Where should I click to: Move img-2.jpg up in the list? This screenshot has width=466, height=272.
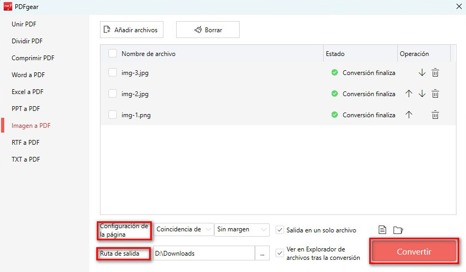point(409,93)
